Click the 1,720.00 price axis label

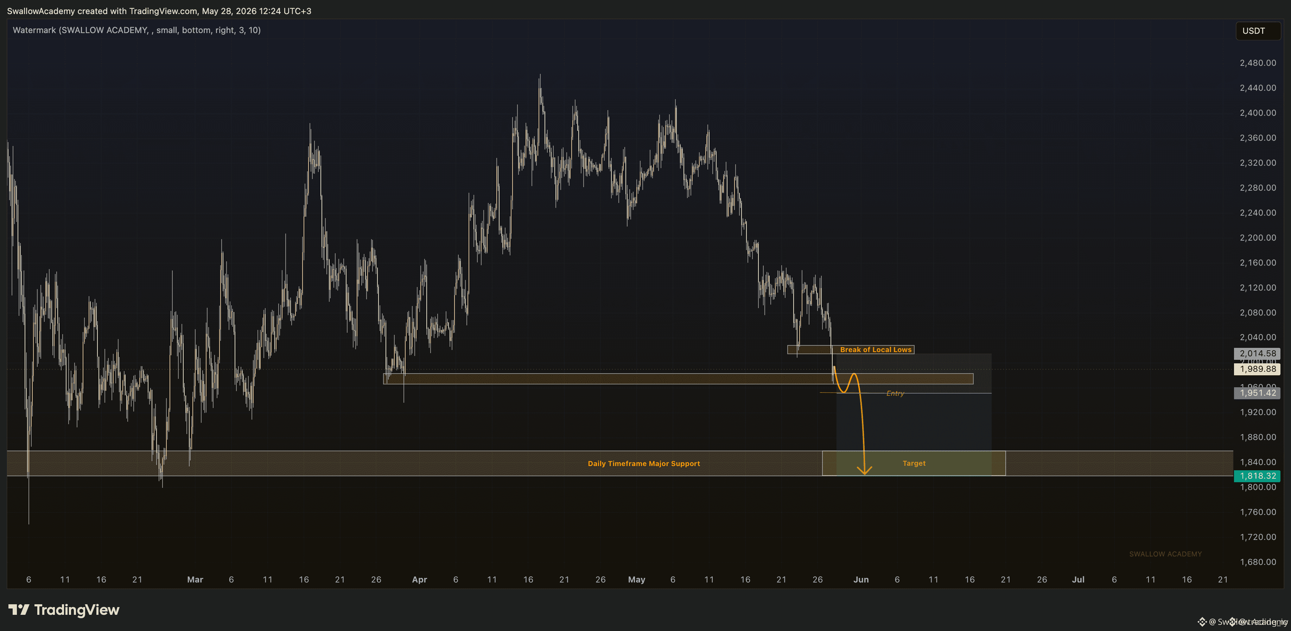tap(1258, 537)
